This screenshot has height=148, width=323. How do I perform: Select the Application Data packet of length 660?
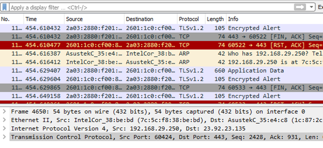[x=161, y=70]
